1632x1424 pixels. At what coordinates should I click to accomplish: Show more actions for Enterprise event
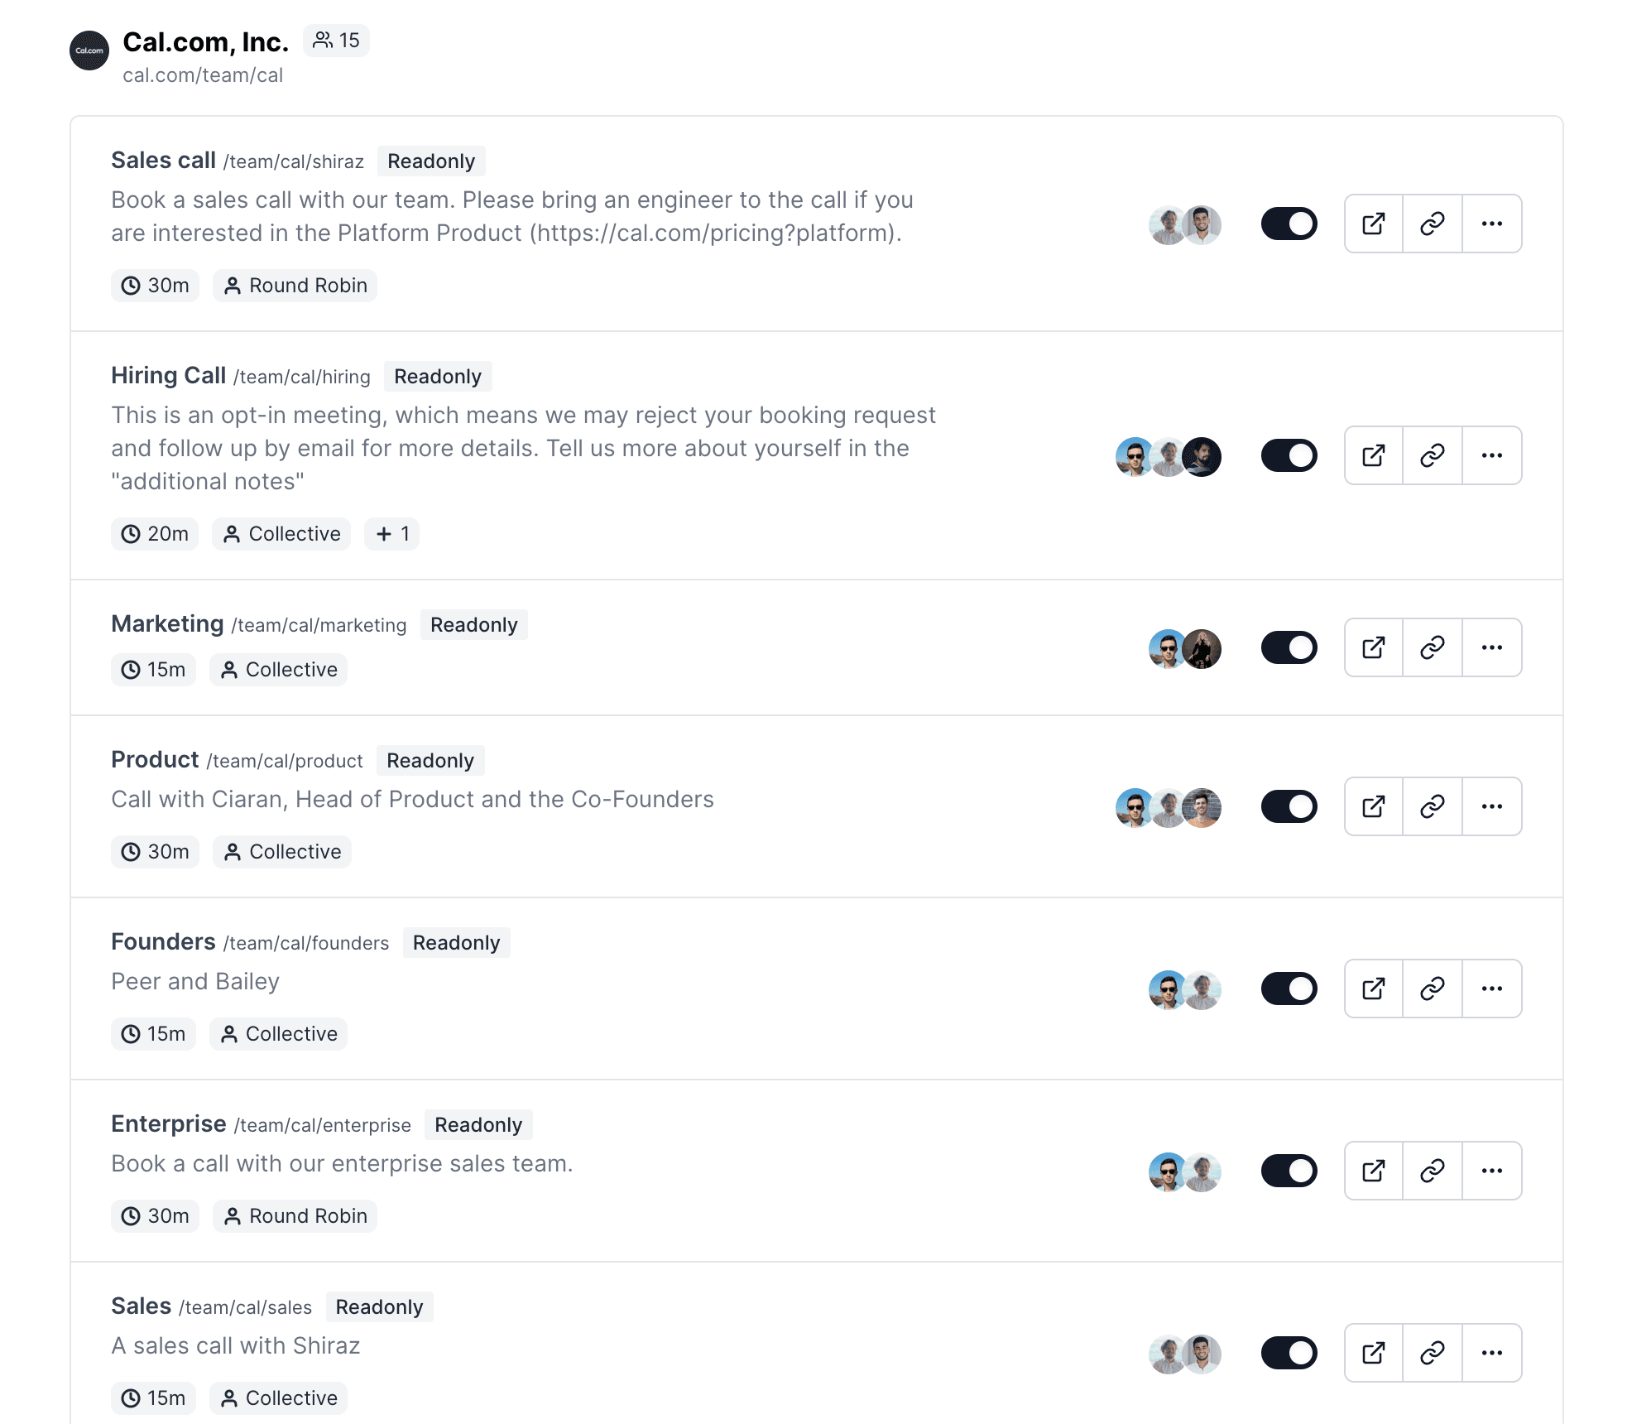(x=1492, y=1171)
